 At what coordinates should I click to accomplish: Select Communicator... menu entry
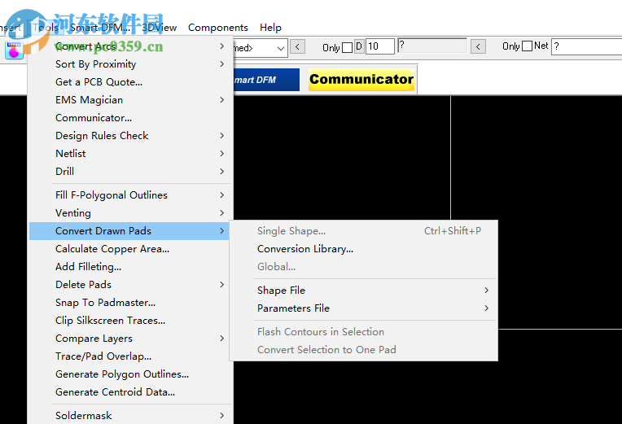[x=130, y=118]
